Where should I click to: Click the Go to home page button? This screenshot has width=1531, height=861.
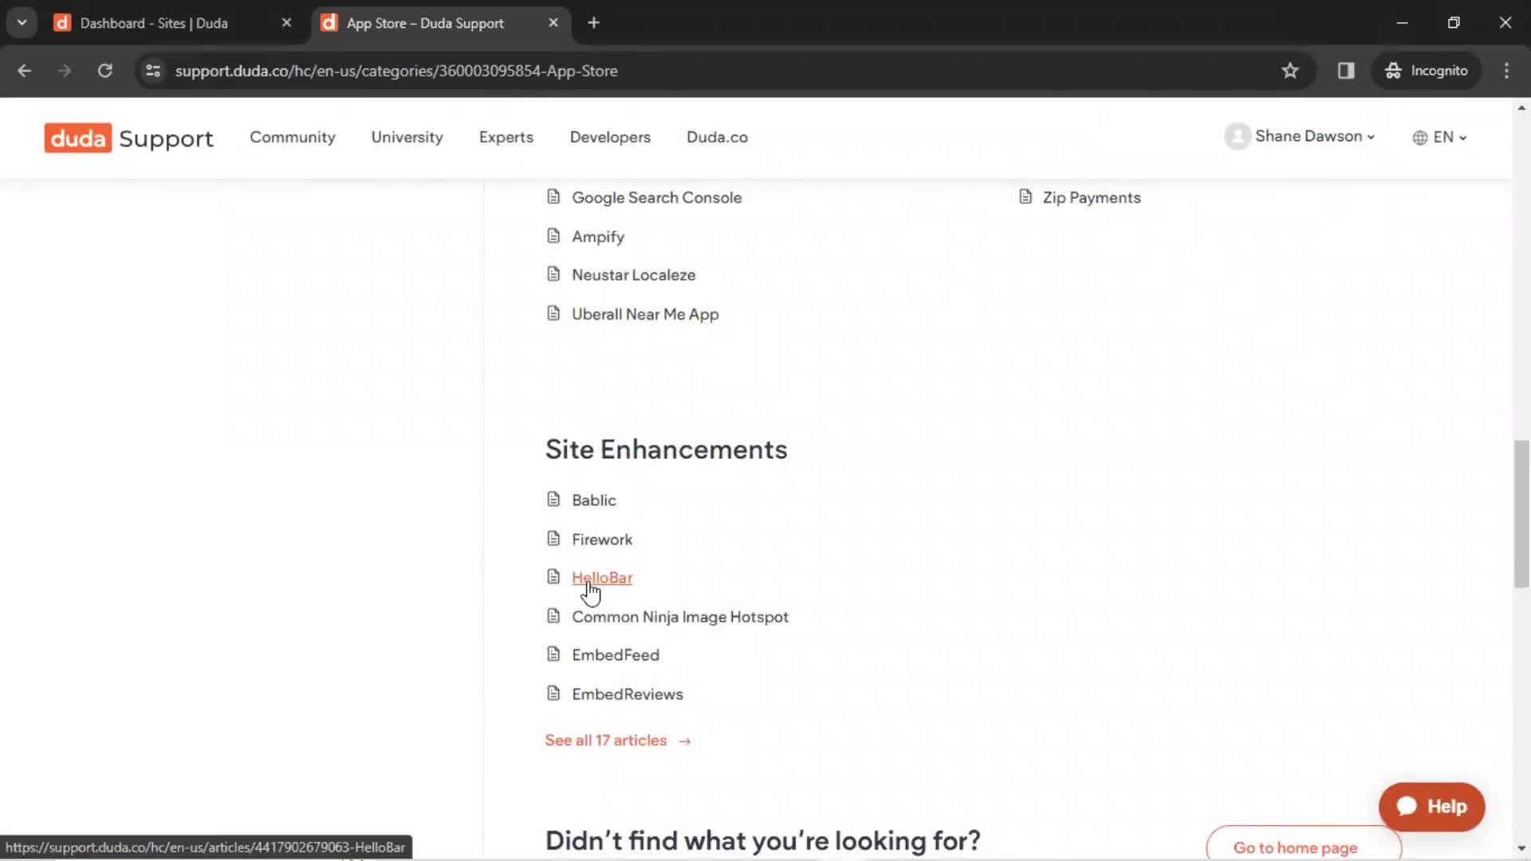click(1304, 843)
